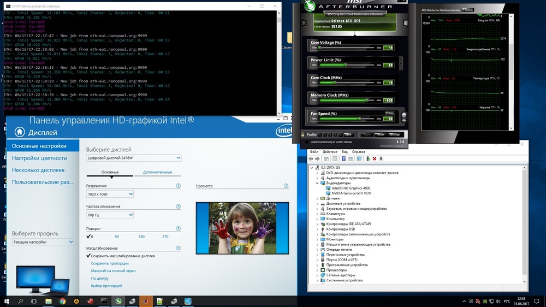Screen dimensions: 546x307
Task: Select 'Сохранить пропорции' scaling option
Action: [x=110, y=263]
